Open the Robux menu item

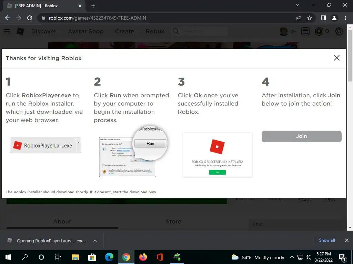pos(155,31)
